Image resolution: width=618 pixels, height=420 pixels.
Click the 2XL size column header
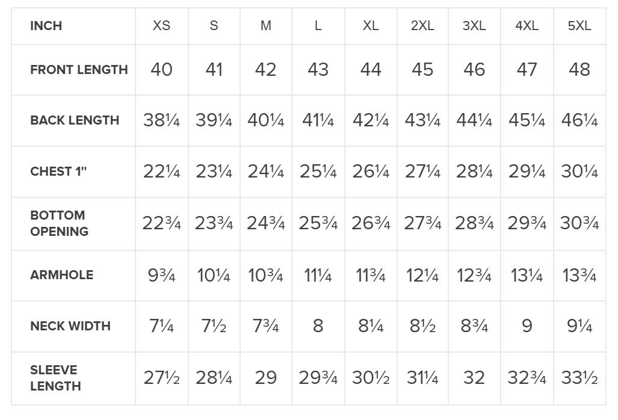pyautogui.click(x=422, y=26)
